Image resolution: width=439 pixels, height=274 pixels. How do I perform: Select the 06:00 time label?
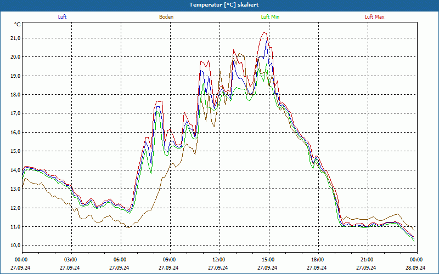[x=120, y=260]
